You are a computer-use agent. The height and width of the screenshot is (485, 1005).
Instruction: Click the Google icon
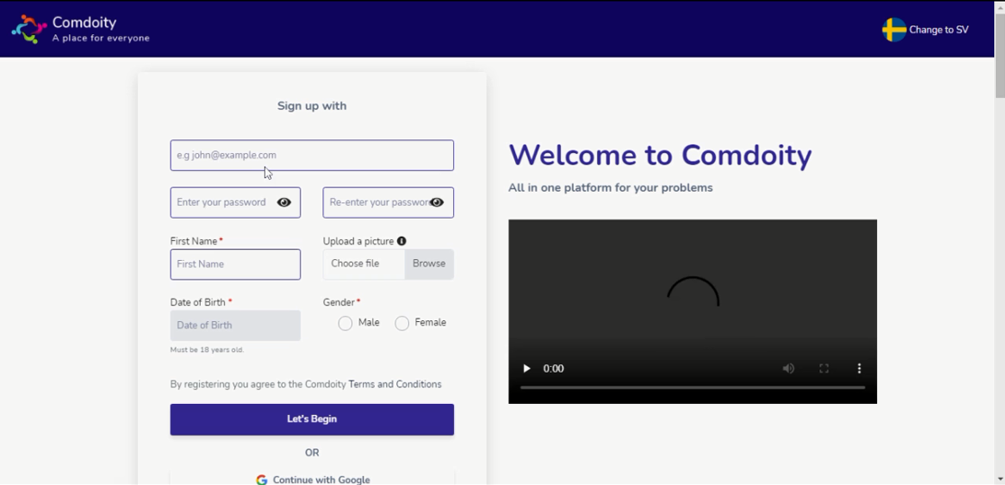(261, 480)
